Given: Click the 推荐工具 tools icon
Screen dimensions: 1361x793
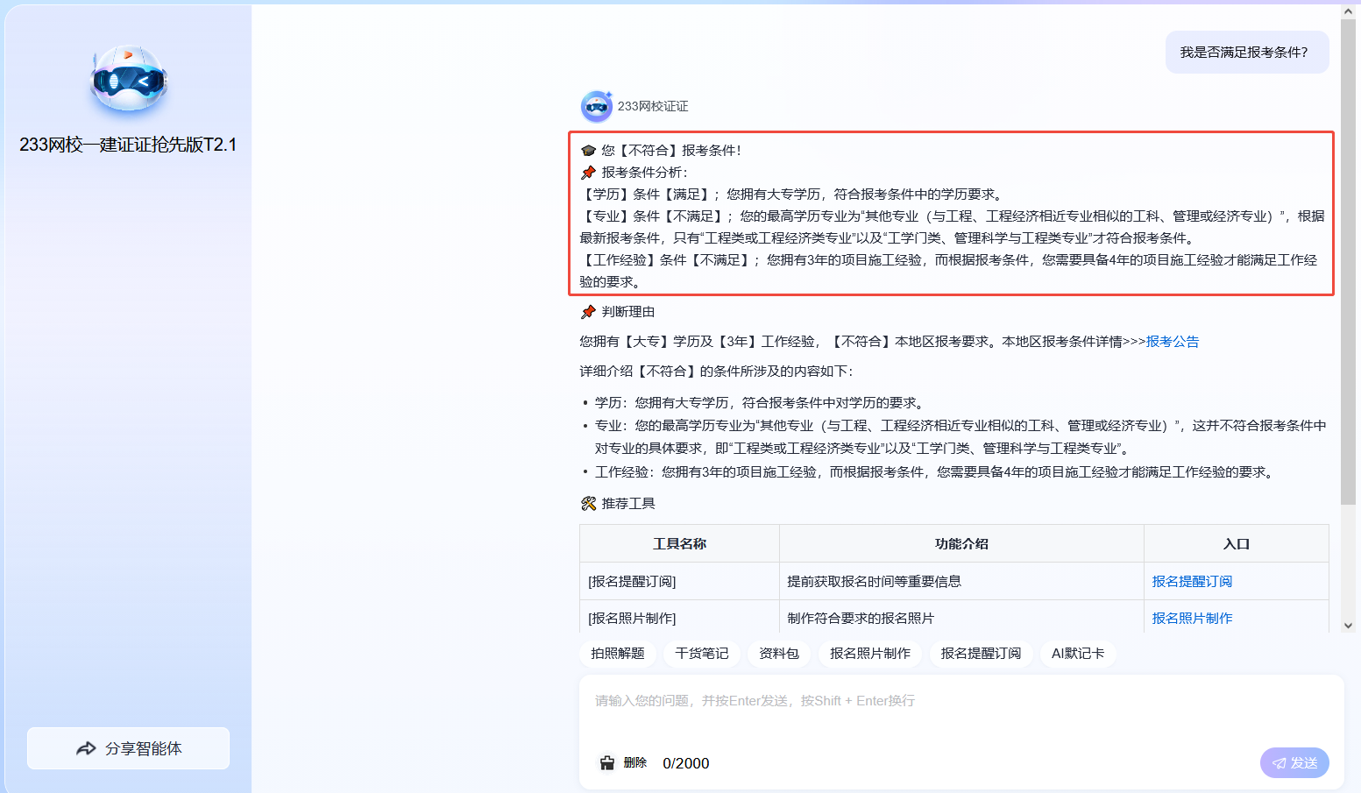Looking at the screenshot, I should (x=588, y=503).
